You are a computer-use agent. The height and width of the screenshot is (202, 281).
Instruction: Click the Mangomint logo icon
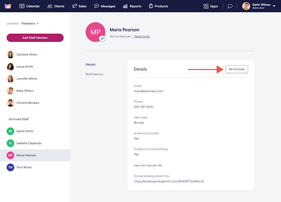pyautogui.click(x=8, y=6)
